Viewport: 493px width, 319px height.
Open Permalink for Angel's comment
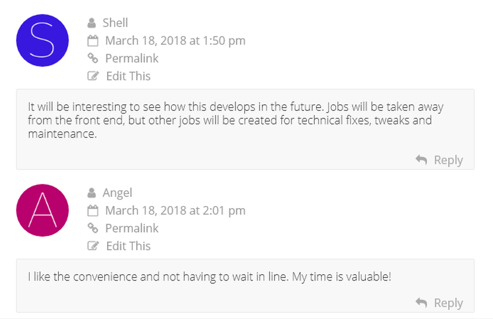pyautogui.click(x=132, y=228)
